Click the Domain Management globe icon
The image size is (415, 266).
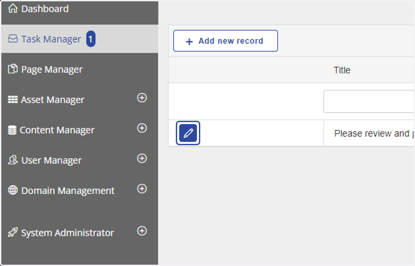(x=13, y=190)
